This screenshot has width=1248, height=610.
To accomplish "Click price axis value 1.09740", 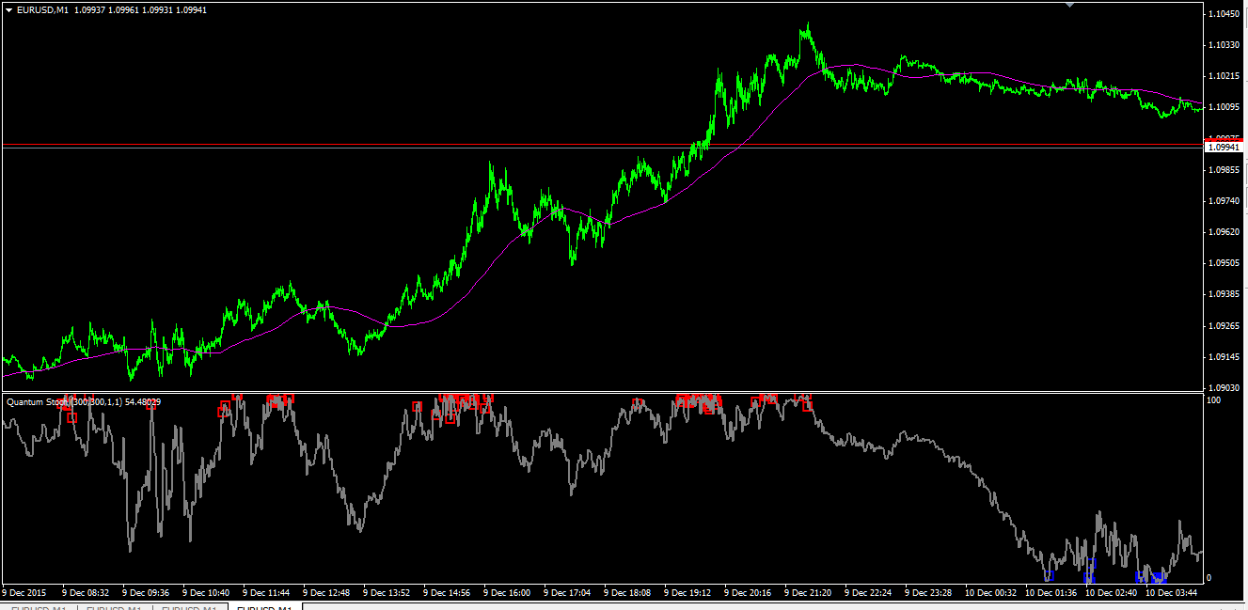I will [x=1225, y=201].
